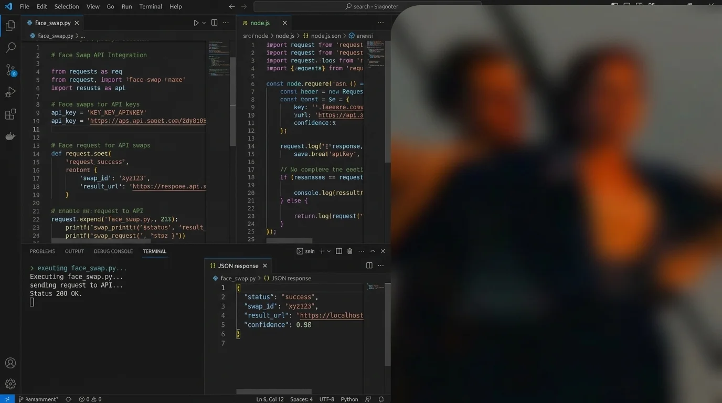The image size is (722, 403).
Task: Toggle the split editor layout
Action: click(214, 23)
